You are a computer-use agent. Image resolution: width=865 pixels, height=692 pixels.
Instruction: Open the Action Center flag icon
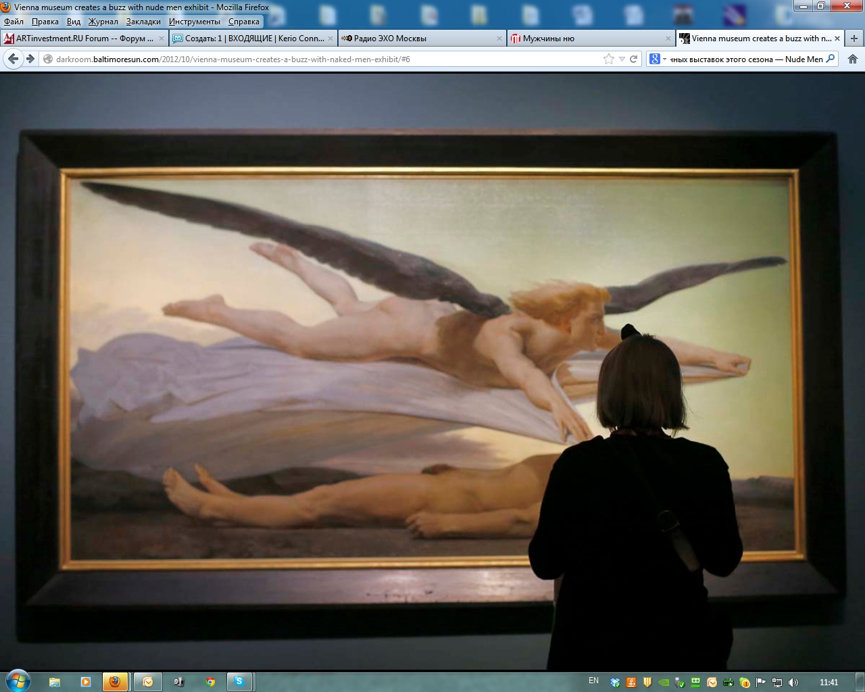pyautogui.click(x=760, y=683)
